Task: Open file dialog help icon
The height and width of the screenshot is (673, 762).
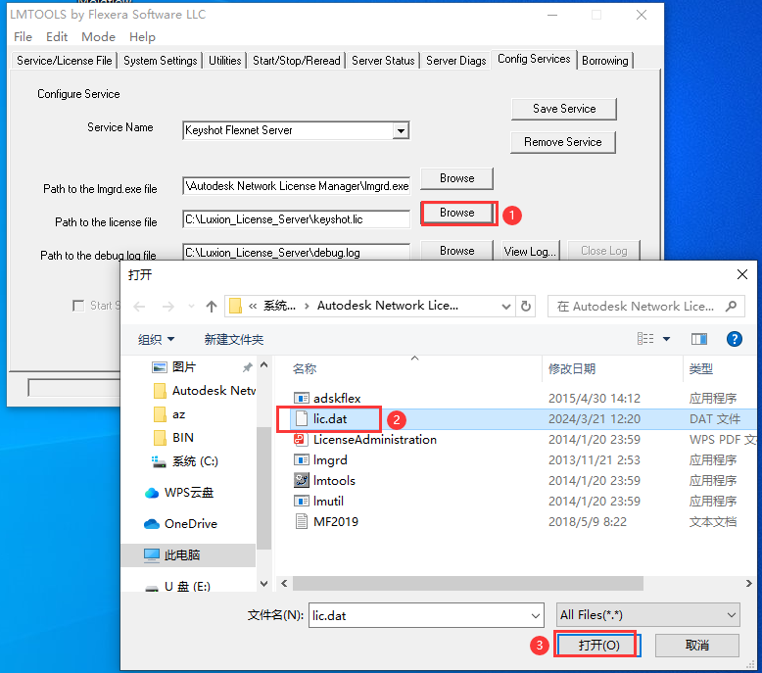Action: (x=735, y=339)
